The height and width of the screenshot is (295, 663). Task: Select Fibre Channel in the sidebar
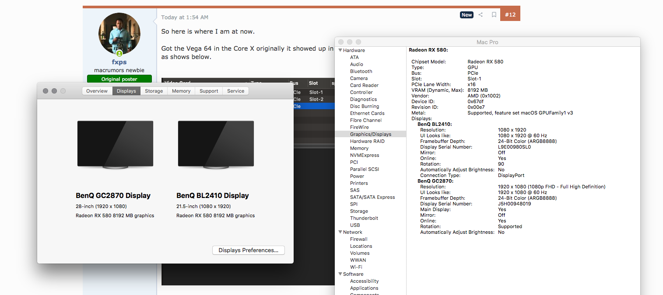click(366, 120)
